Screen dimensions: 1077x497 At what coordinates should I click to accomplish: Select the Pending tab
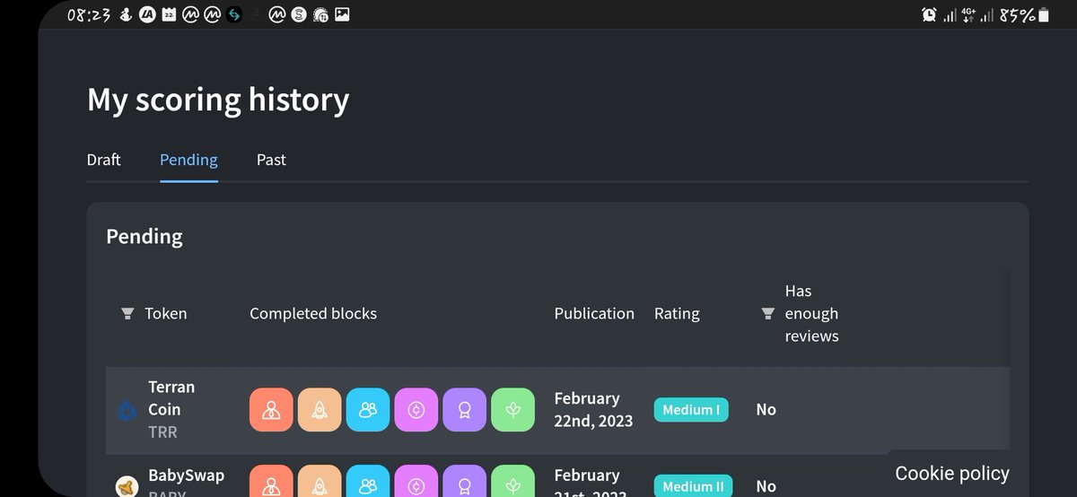point(188,160)
